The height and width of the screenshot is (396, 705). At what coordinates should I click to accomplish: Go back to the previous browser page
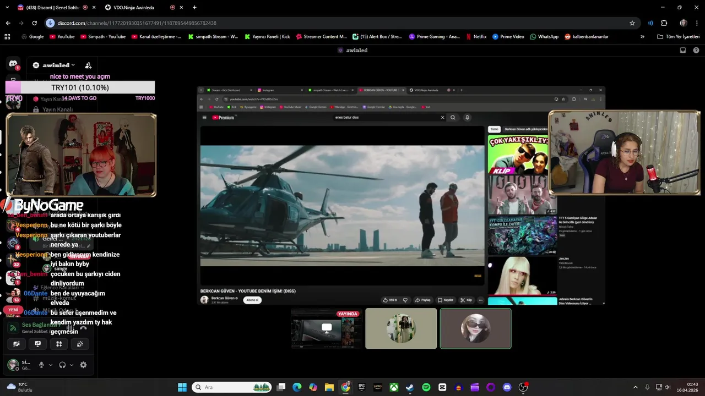coord(8,23)
